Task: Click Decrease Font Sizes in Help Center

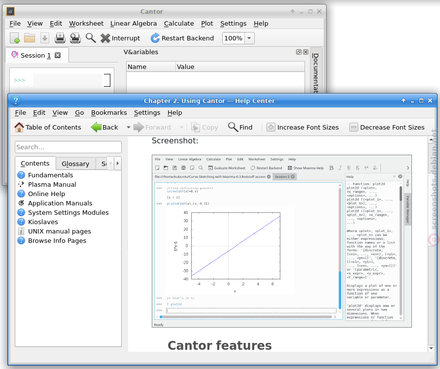Action: [x=387, y=128]
